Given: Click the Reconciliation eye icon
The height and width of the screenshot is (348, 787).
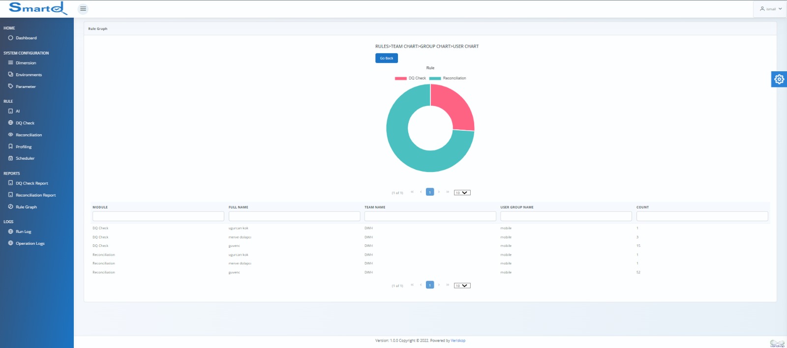Looking at the screenshot, I should pyautogui.click(x=10, y=135).
